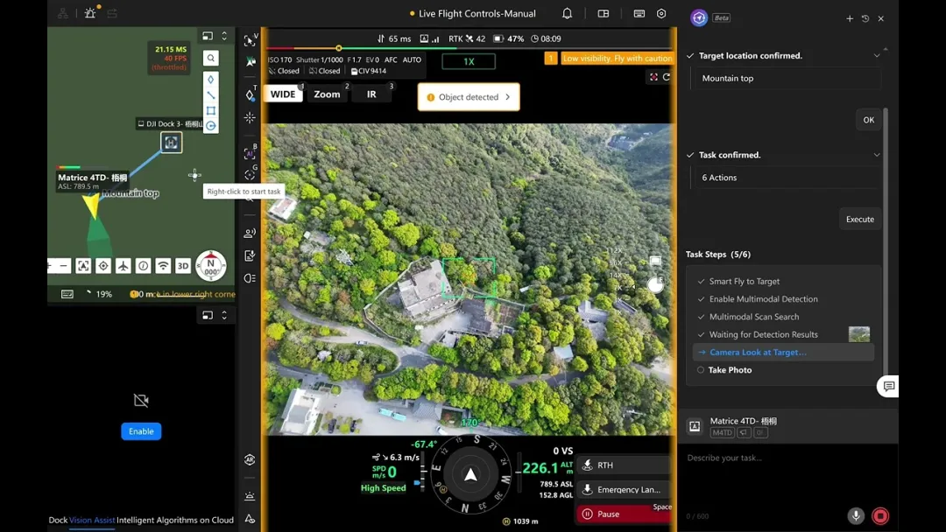Stop the task with the red stop button
This screenshot has width=946, height=532.
pos(880,515)
